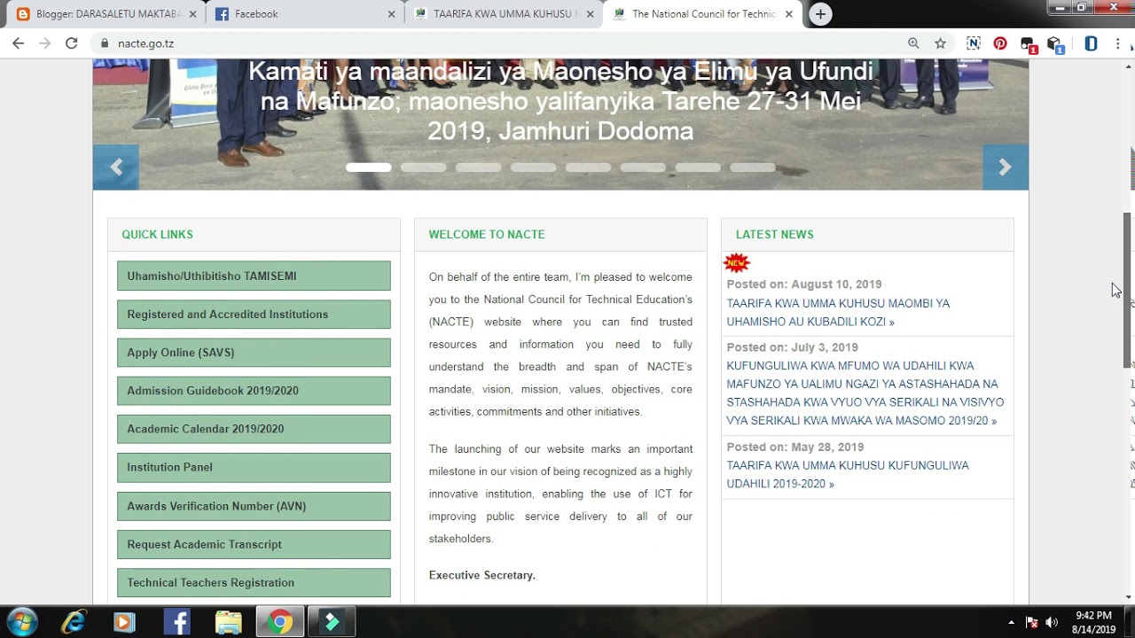
Task: Select the first carousel slide indicator
Action: pos(368,167)
